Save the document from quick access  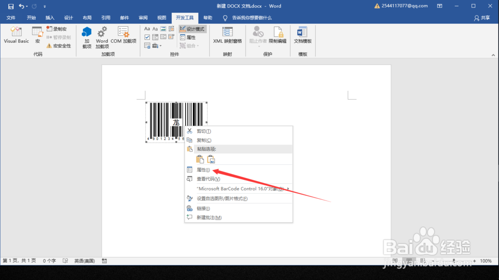point(11,6)
